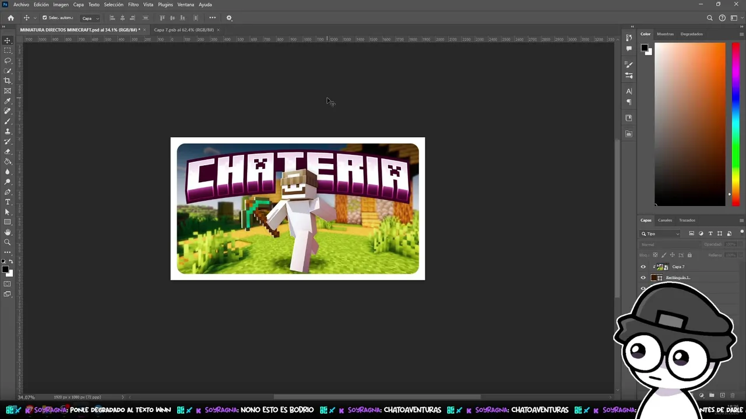Select the History Brush tool
This screenshot has width=746, height=419.
click(x=8, y=141)
